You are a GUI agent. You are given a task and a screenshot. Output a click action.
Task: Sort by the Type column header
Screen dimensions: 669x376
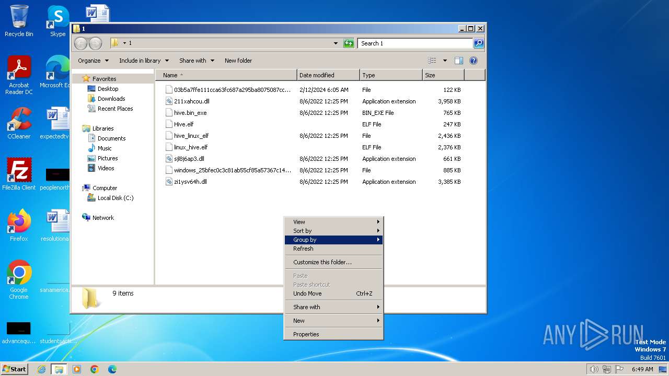(391, 75)
